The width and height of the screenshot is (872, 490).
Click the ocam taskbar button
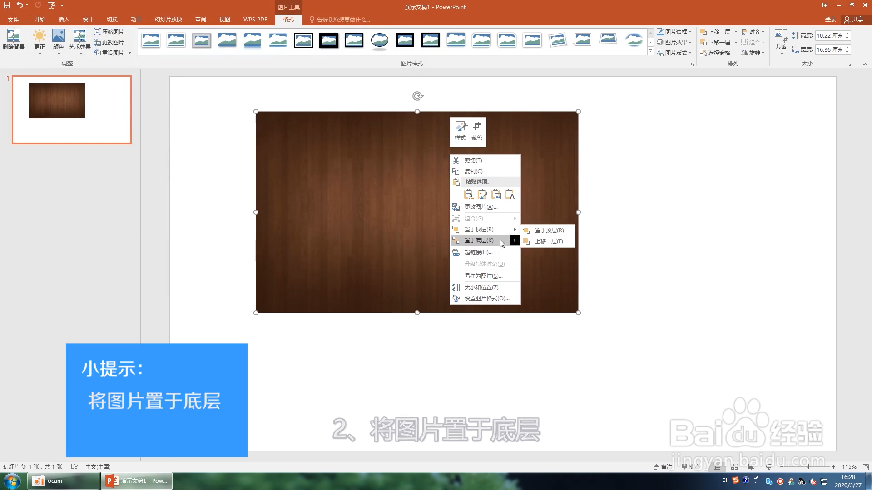[63, 481]
